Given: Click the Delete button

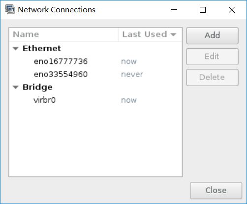Looking at the screenshot, I should click(212, 77).
